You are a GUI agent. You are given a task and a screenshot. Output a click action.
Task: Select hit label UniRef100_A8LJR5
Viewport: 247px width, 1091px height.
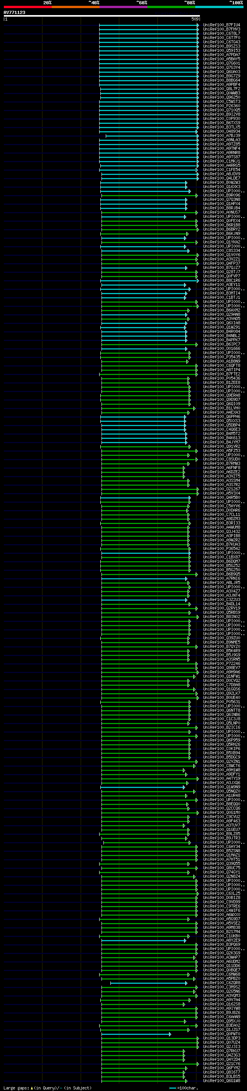[x=222, y=583]
